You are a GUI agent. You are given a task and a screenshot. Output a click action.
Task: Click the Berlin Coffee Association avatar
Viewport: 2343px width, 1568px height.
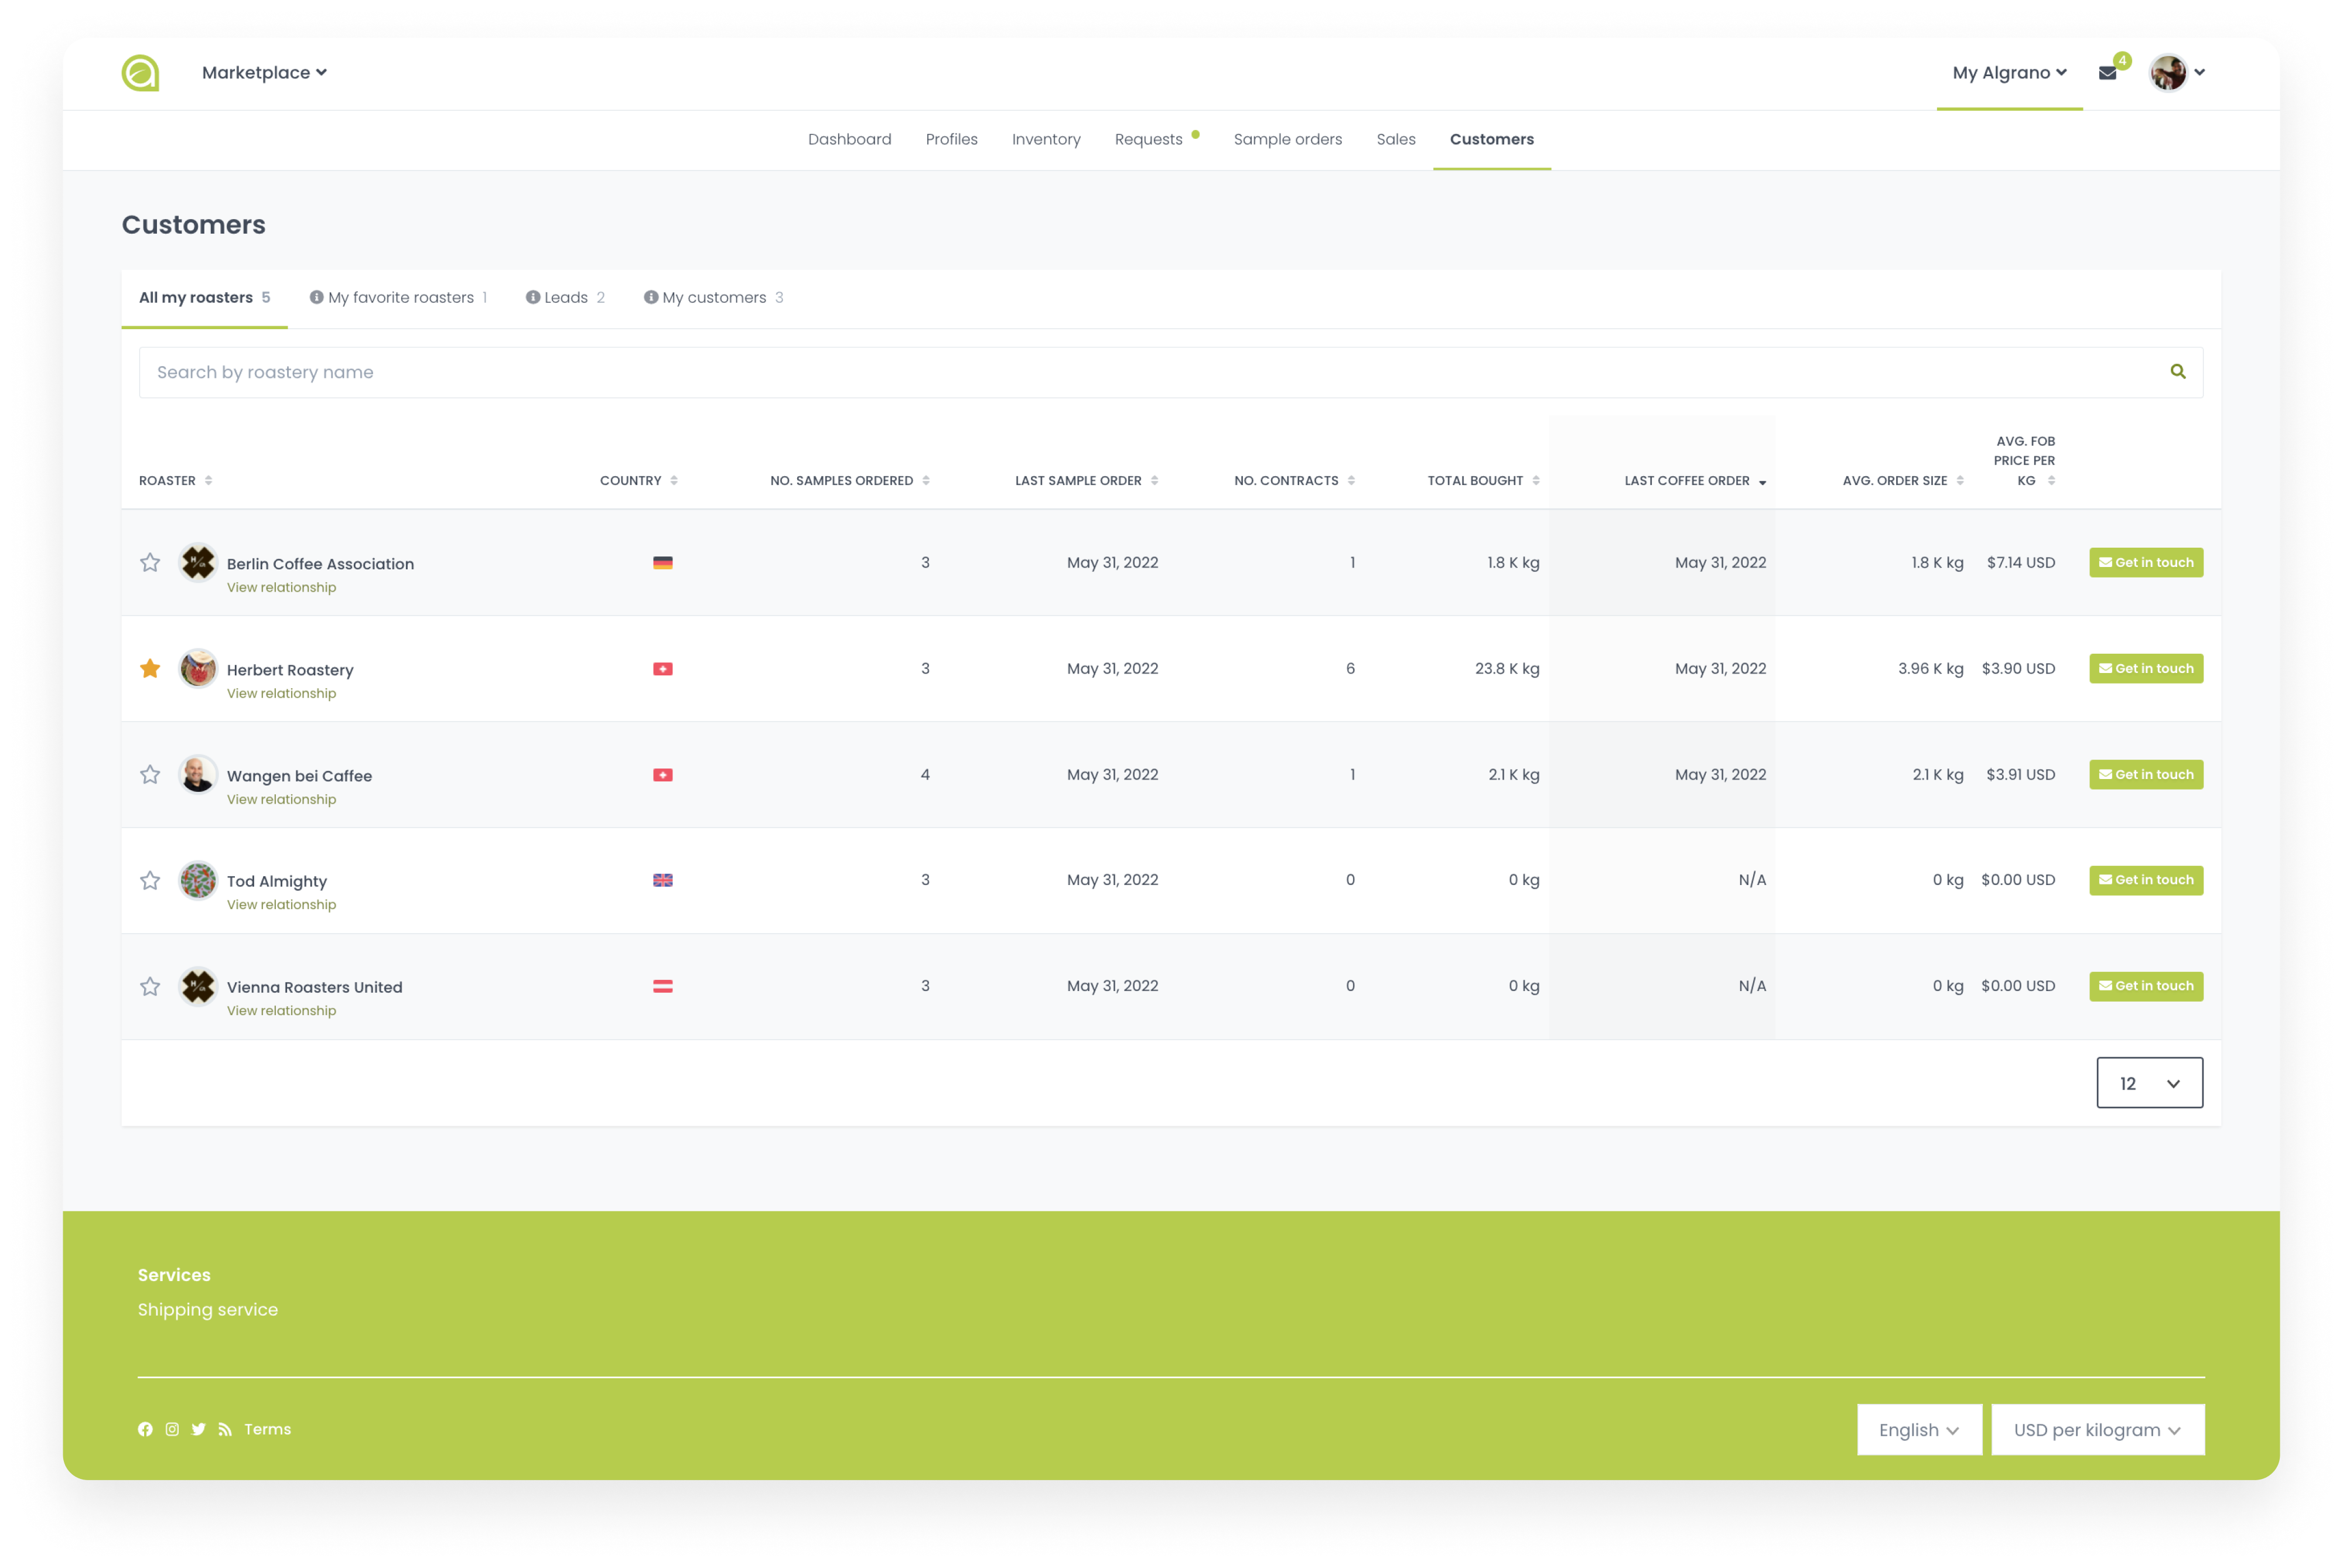point(198,562)
